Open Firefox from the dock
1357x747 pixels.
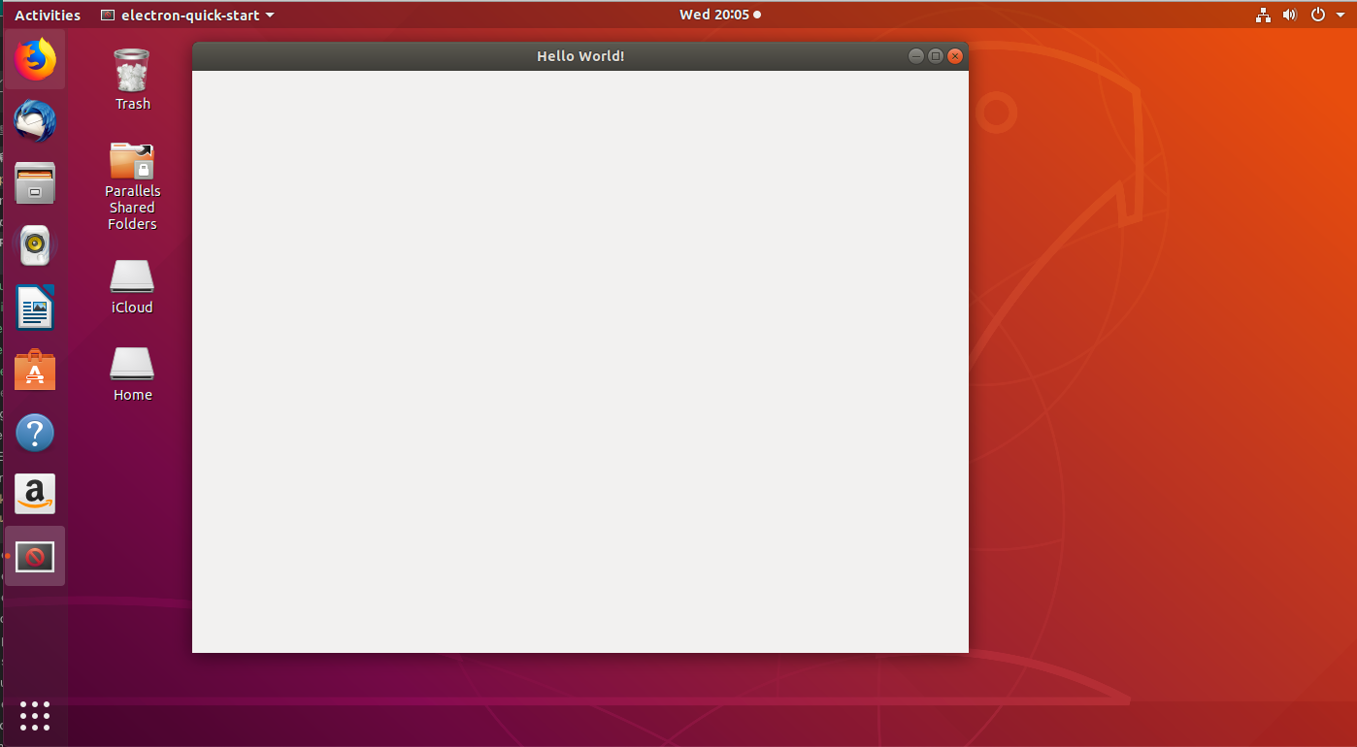pyautogui.click(x=35, y=59)
